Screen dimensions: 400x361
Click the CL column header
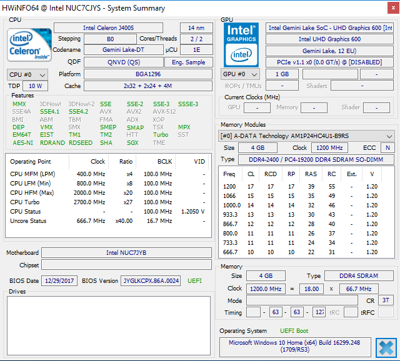pos(251,174)
